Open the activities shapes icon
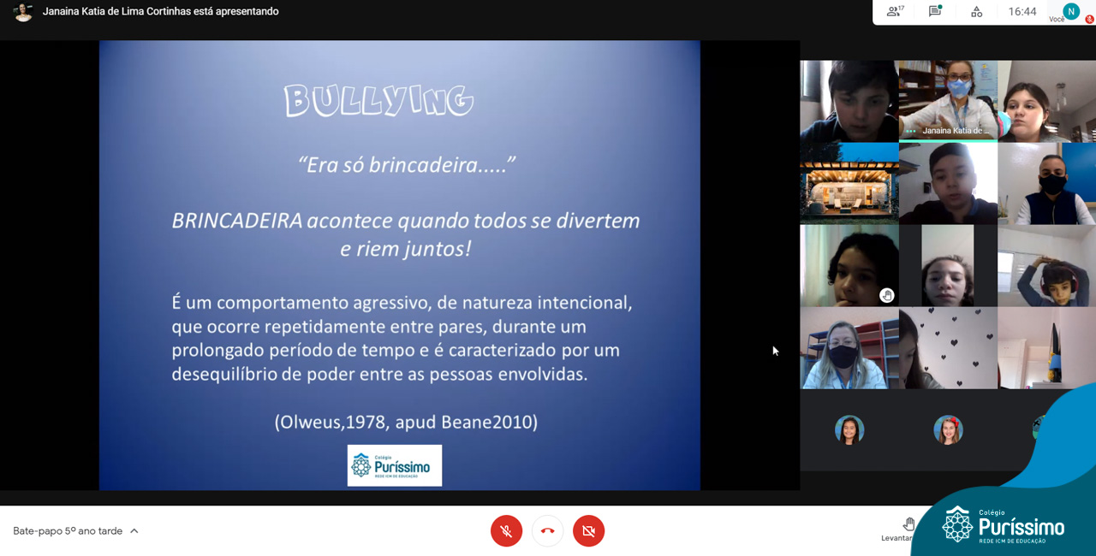The height and width of the screenshot is (556, 1096). [976, 12]
